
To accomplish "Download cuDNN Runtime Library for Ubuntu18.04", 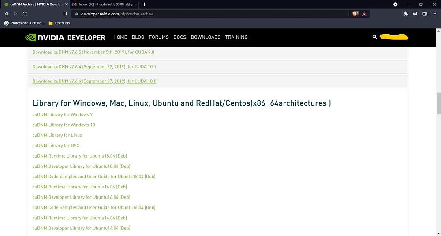I will coord(79,156).
